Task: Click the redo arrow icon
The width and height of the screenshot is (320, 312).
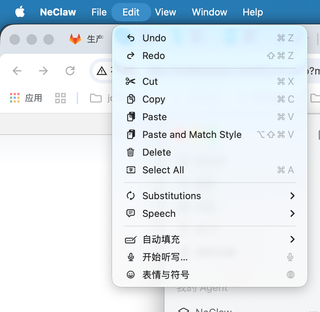Action: click(131, 56)
